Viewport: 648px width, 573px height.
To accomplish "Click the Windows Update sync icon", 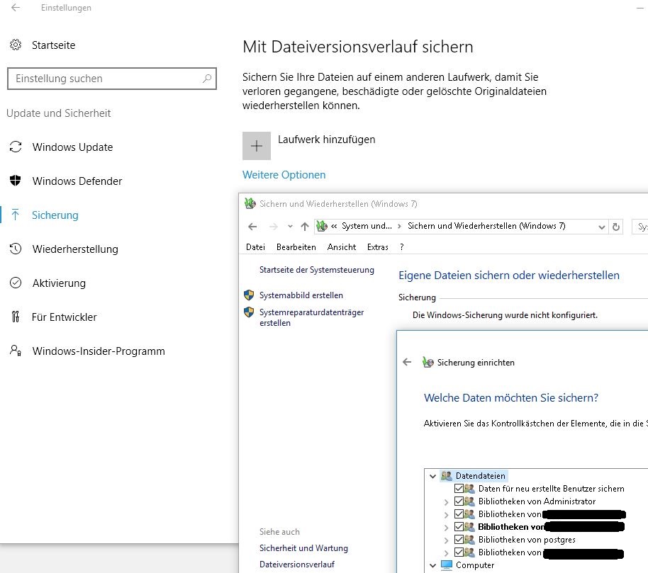I will click(16, 147).
